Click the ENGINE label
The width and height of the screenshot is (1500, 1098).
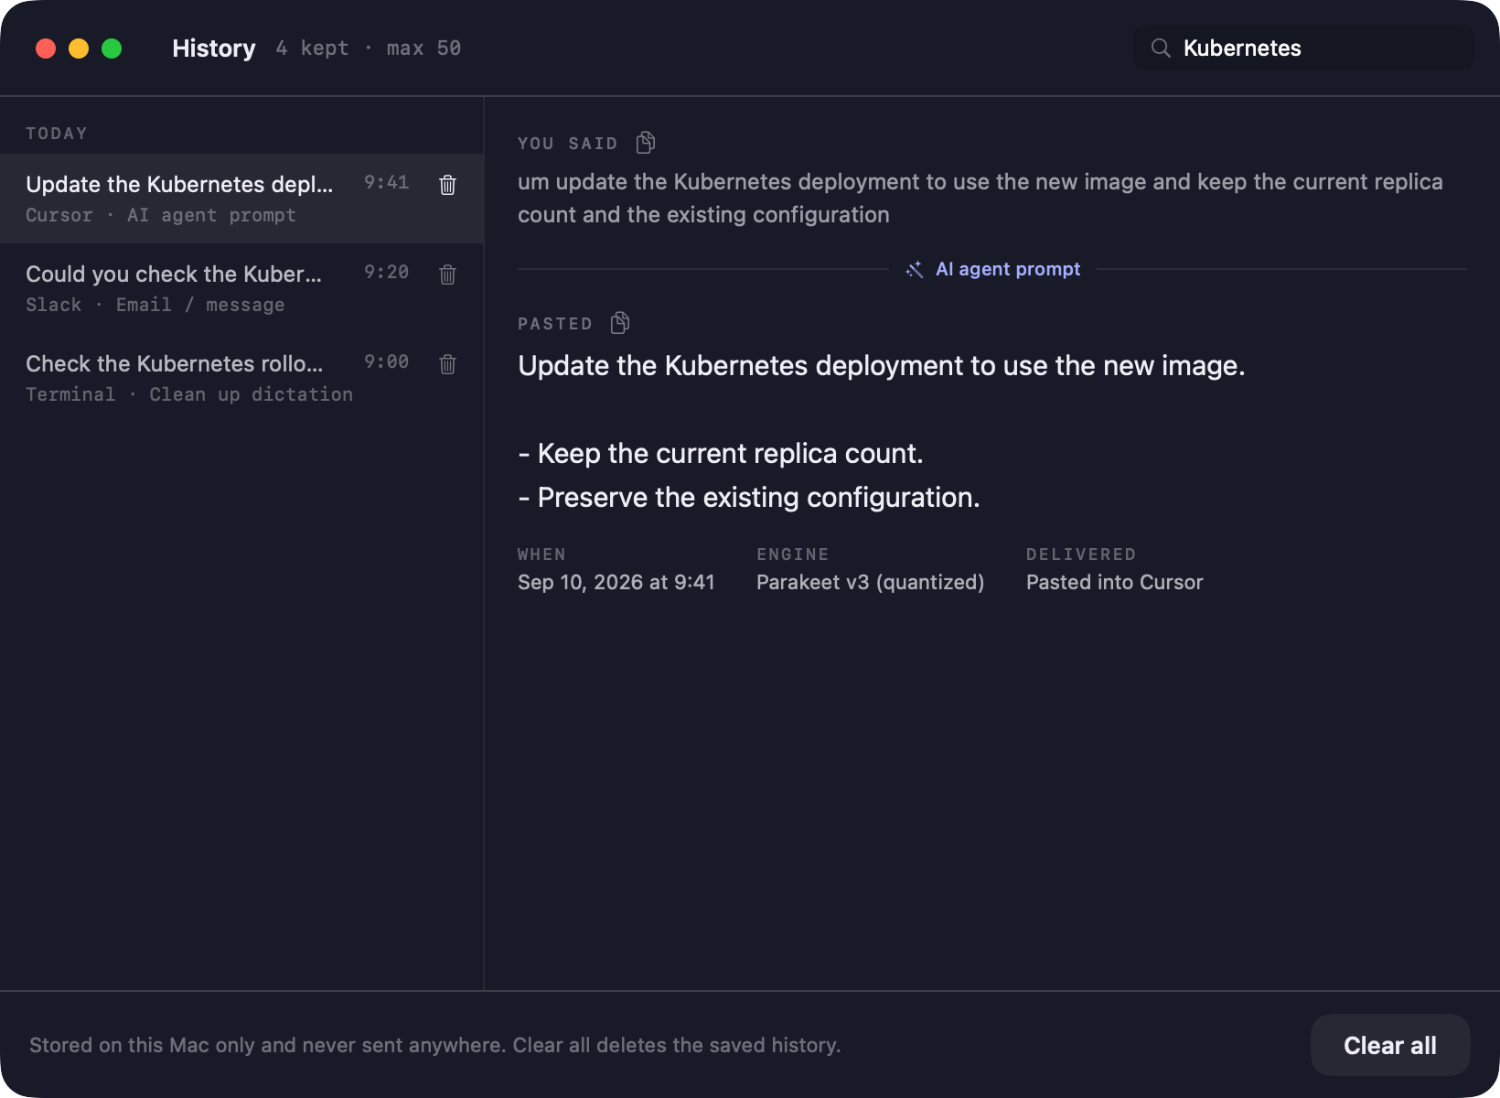(792, 554)
